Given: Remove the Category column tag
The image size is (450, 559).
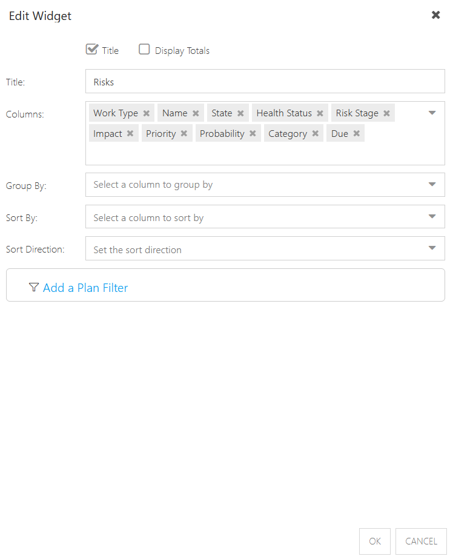Looking at the screenshot, I should pyautogui.click(x=315, y=133).
